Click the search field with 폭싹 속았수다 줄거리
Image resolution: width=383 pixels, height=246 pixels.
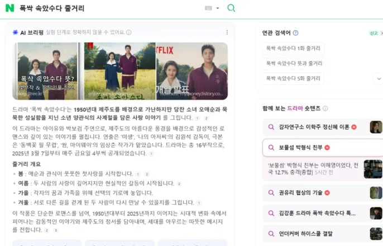pyautogui.click(x=110, y=8)
